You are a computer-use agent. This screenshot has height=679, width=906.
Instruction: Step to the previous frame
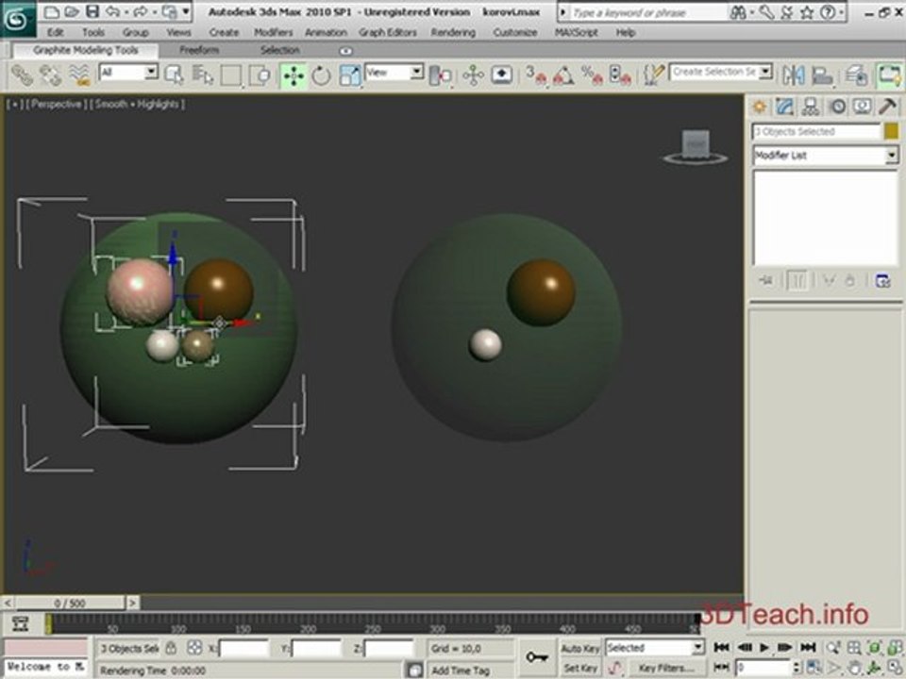(x=745, y=647)
